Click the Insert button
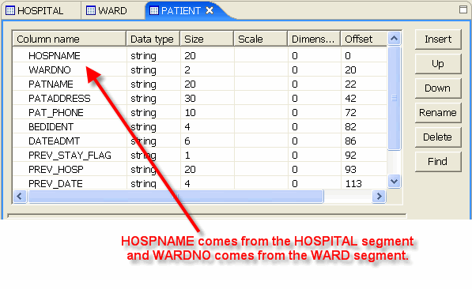Image resolution: width=472 pixels, height=289 pixels. (438, 39)
